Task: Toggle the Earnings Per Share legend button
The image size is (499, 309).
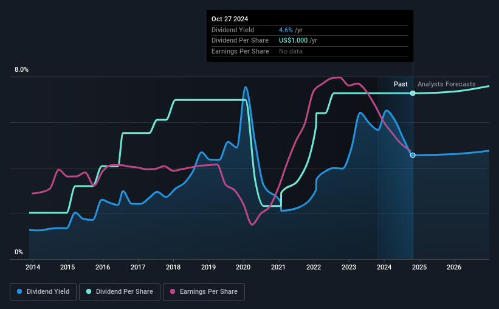Action: pyautogui.click(x=204, y=291)
